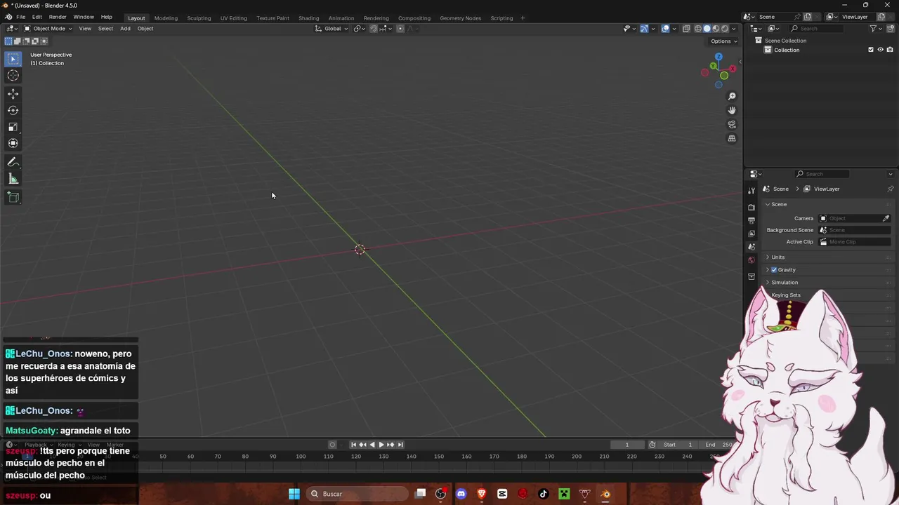Click the pan view hand icon
Screen dimensions: 899x505
[x=732, y=110]
